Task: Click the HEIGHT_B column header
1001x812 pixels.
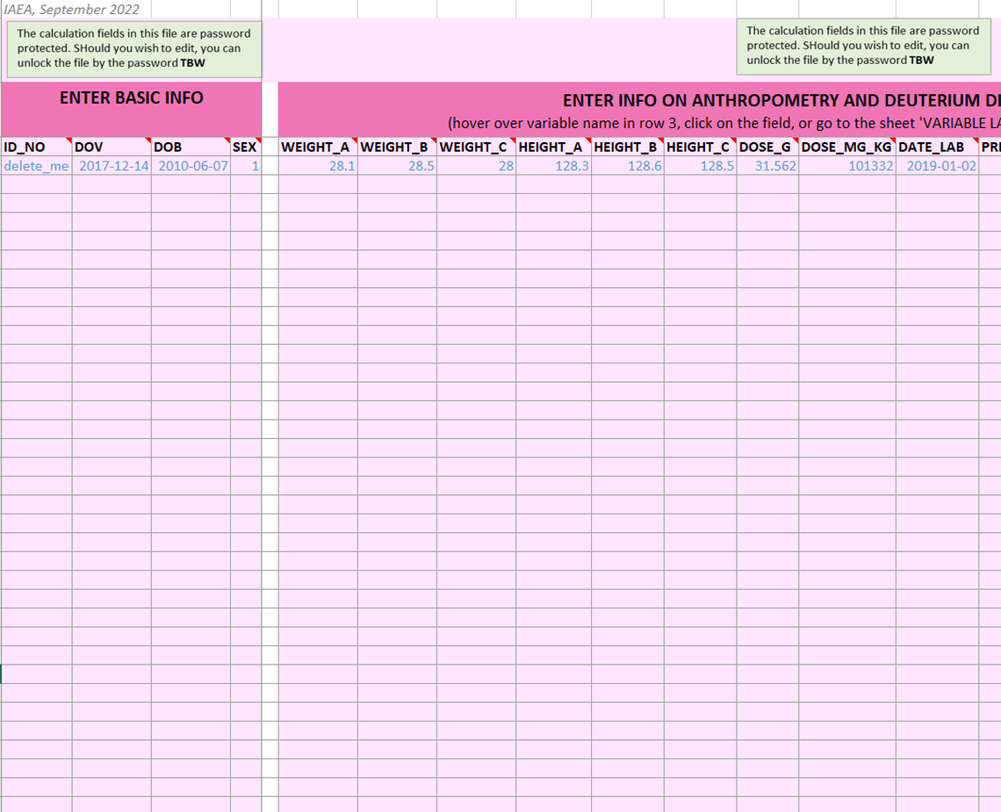Action: tap(627, 147)
